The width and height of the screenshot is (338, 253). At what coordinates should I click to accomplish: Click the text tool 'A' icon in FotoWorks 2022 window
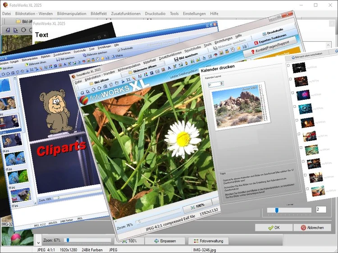[x=169, y=68]
